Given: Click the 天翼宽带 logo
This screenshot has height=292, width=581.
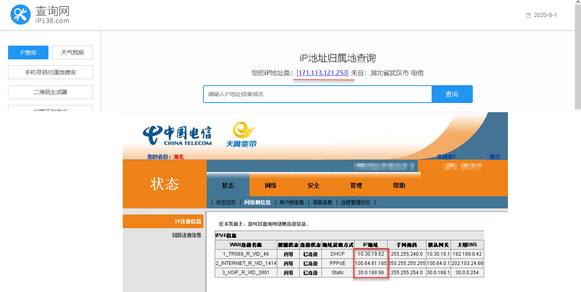Looking at the screenshot, I should [242, 135].
